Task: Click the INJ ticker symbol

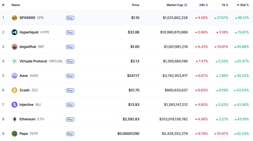Action: [x=38, y=105]
